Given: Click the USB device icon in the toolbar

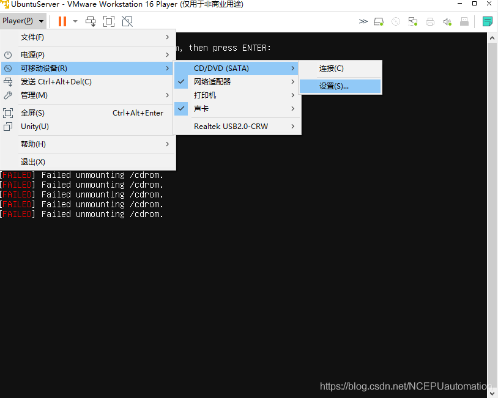Looking at the screenshot, I should pyautogui.click(x=464, y=21).
